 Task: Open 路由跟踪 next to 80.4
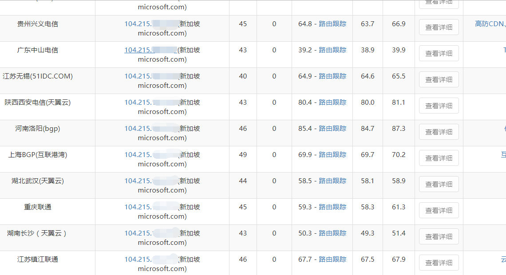332,102
